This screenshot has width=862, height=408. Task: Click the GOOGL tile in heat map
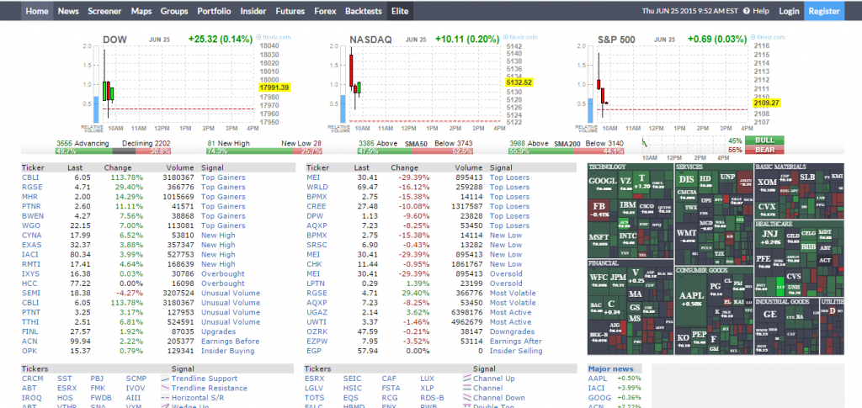[603, 181]
